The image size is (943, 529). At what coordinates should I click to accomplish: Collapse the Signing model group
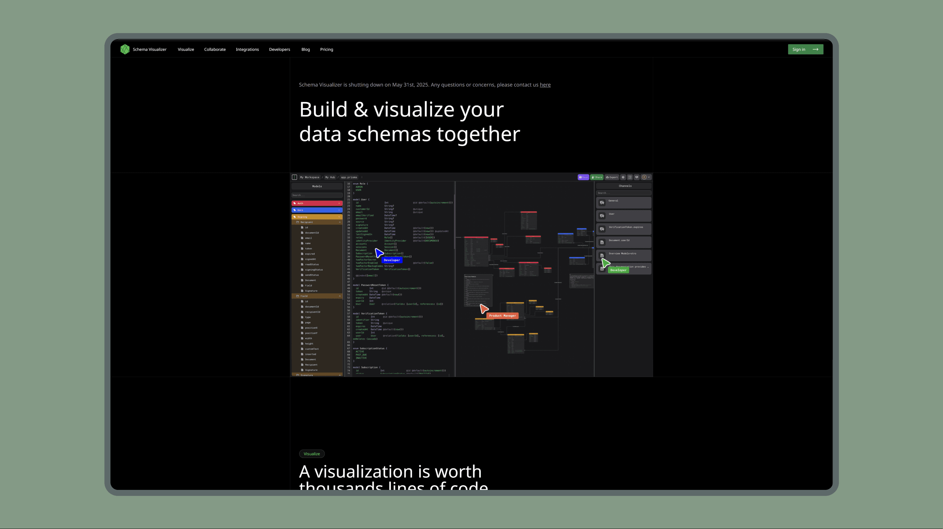point(339,216)
